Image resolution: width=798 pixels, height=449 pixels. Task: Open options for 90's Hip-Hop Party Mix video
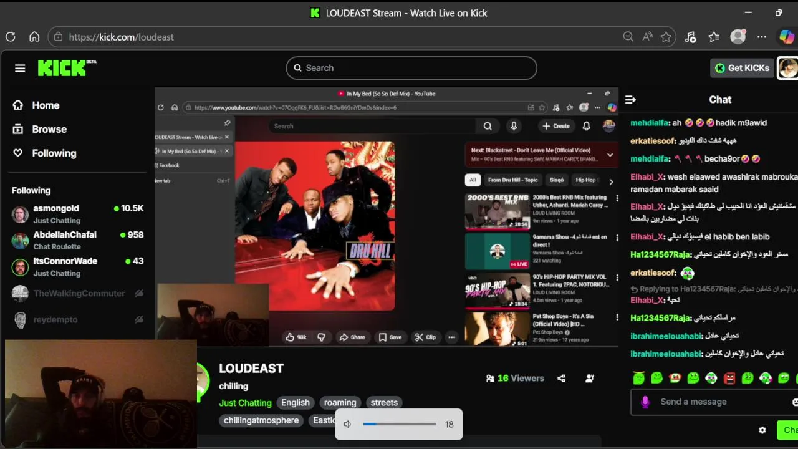tap(617, 278)
